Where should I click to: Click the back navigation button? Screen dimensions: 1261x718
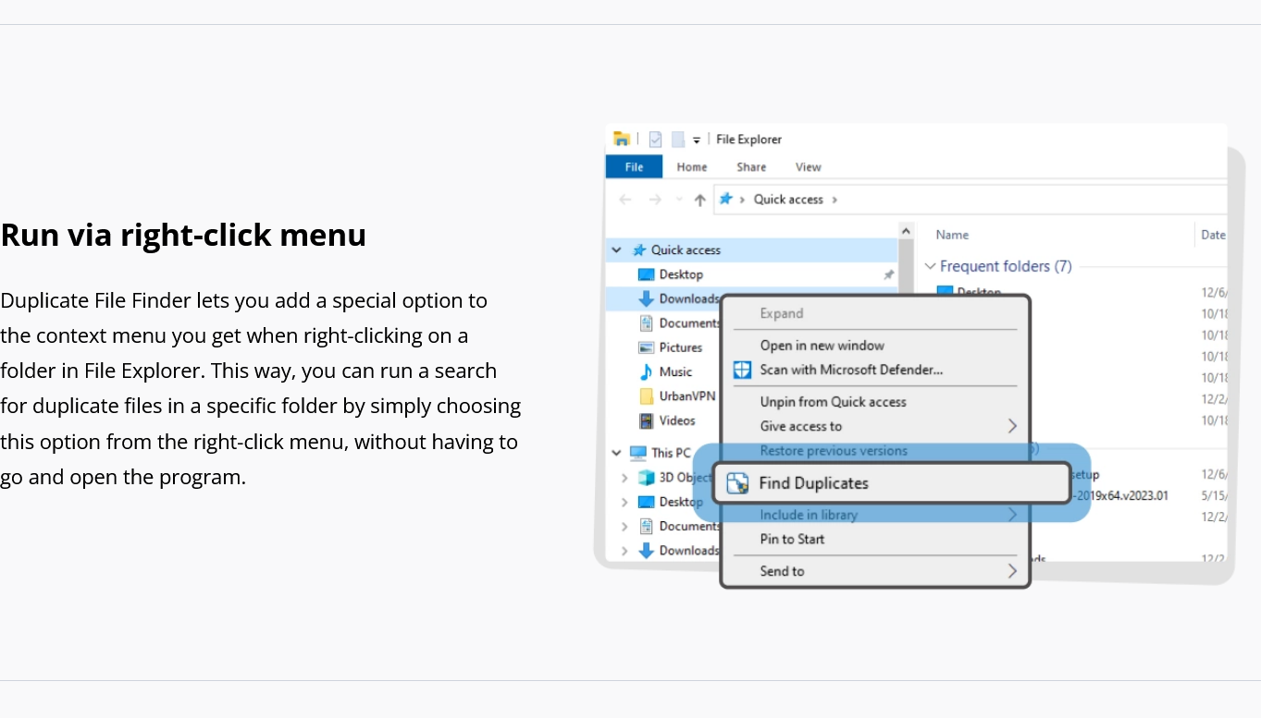624,199
